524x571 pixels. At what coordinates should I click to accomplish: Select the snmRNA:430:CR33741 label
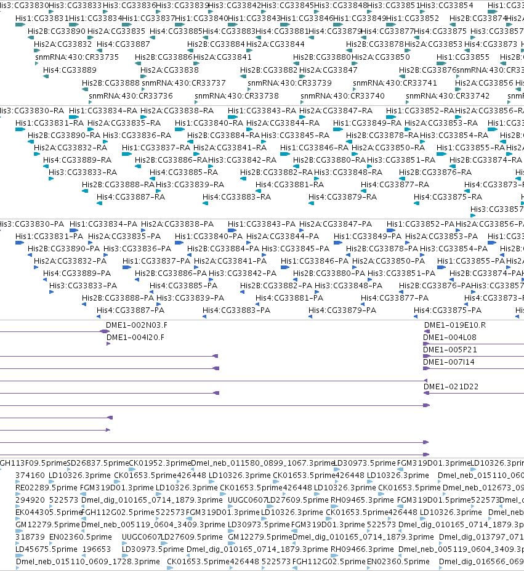point(395,83)
